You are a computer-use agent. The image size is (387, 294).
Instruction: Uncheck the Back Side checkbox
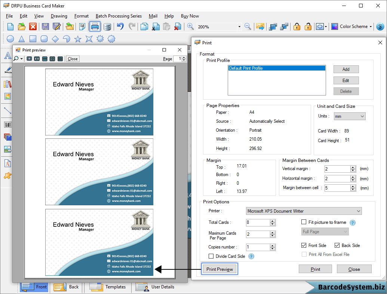337,245
